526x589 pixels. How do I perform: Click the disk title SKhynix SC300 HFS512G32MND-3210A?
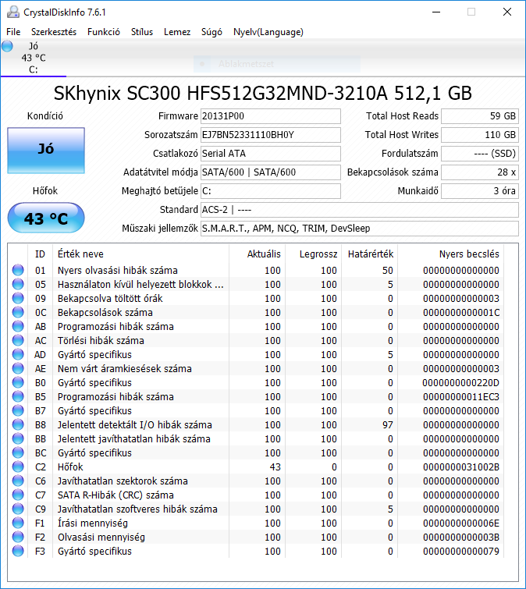tap(263, 93)
